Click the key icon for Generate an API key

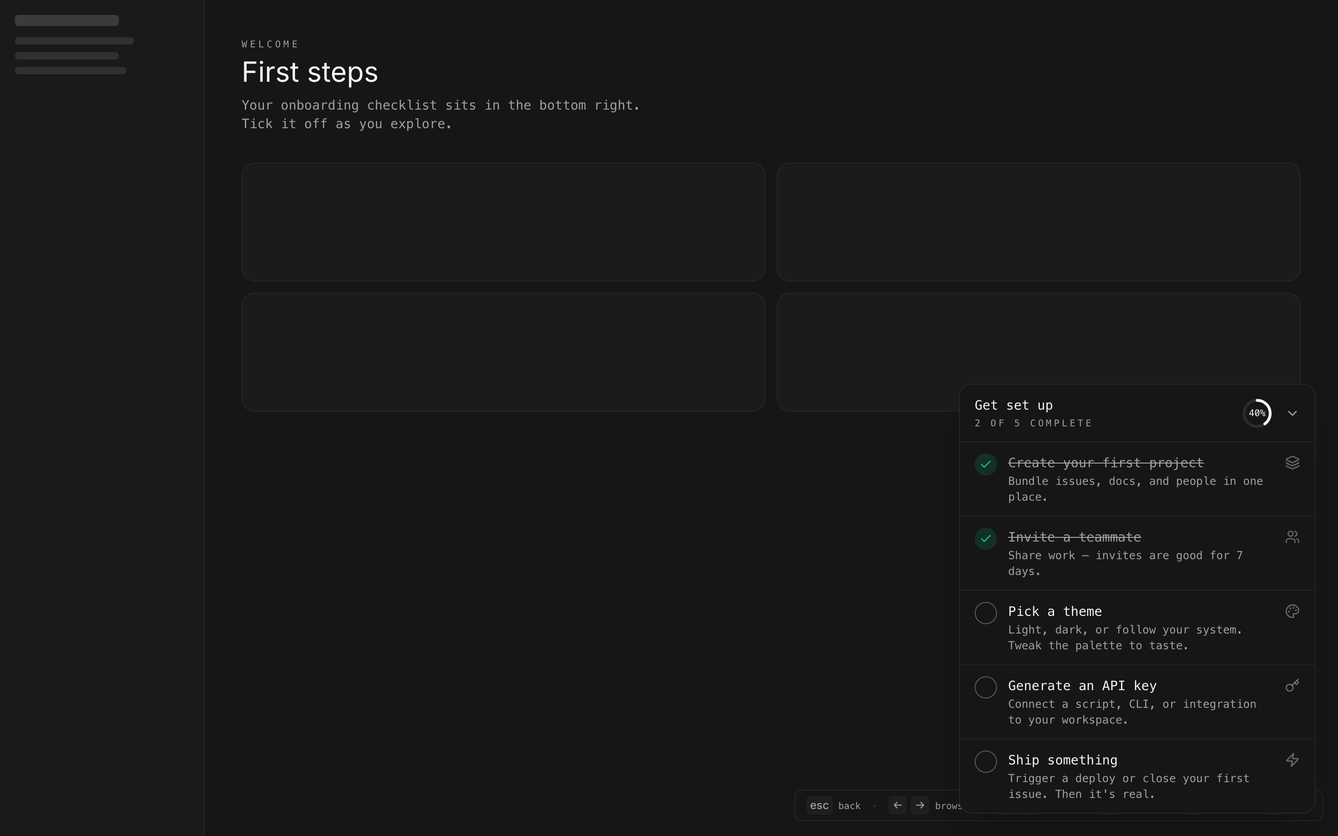pos(1292,686)
